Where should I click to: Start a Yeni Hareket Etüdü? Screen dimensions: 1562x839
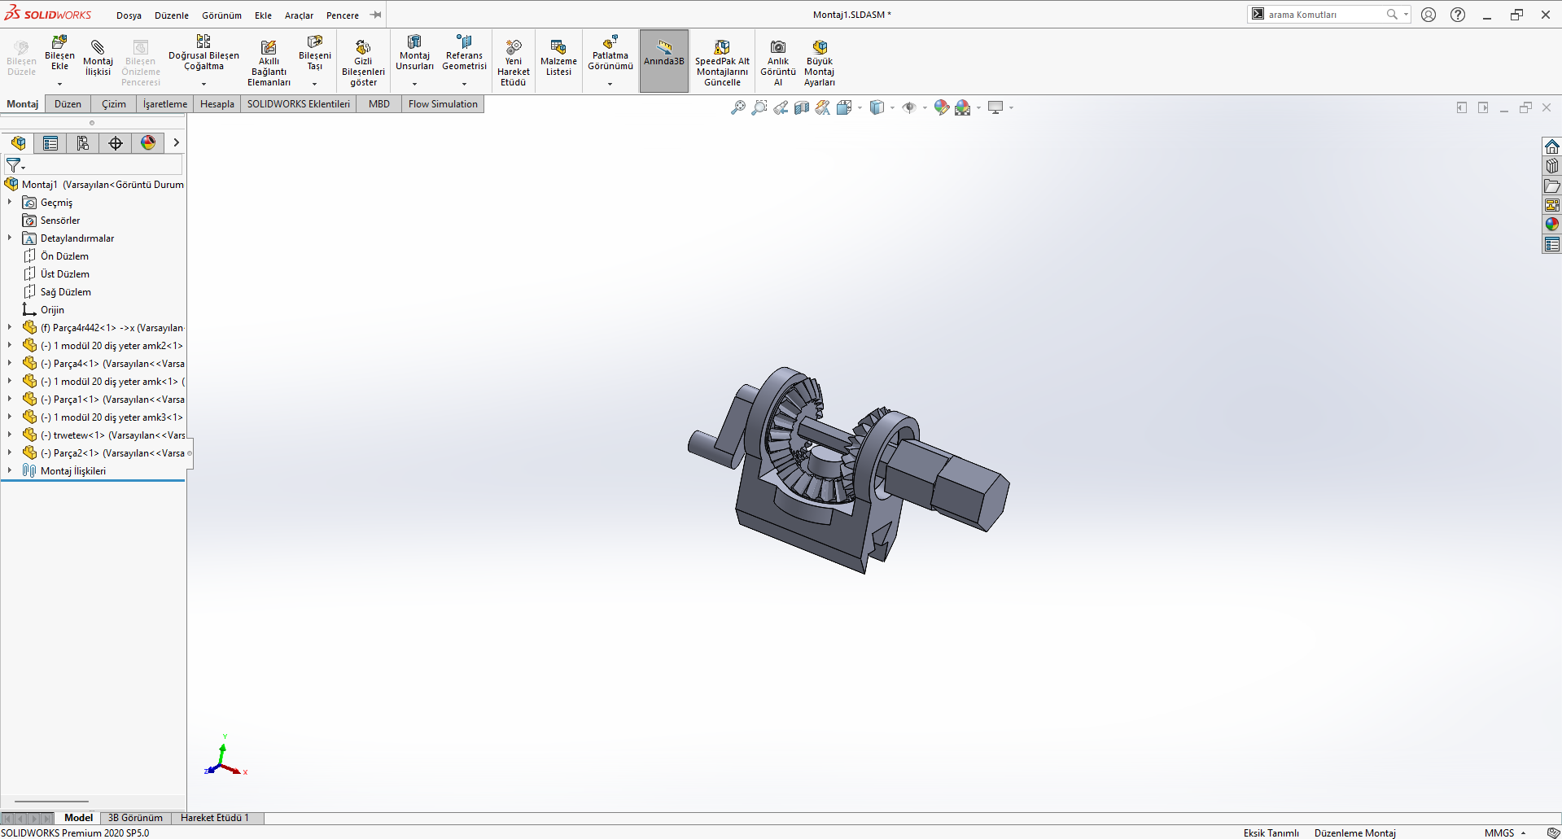[514, 63]
